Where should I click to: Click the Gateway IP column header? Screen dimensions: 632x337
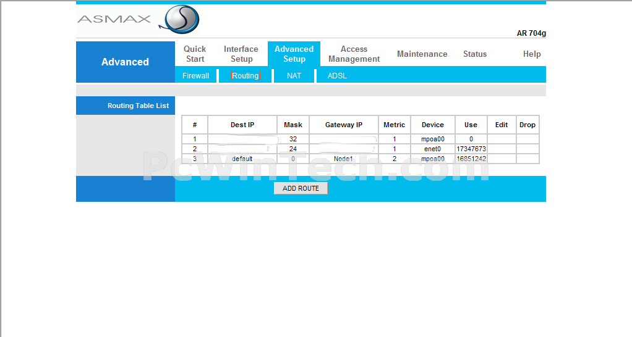pyautogui.click(x=344, y=125)
